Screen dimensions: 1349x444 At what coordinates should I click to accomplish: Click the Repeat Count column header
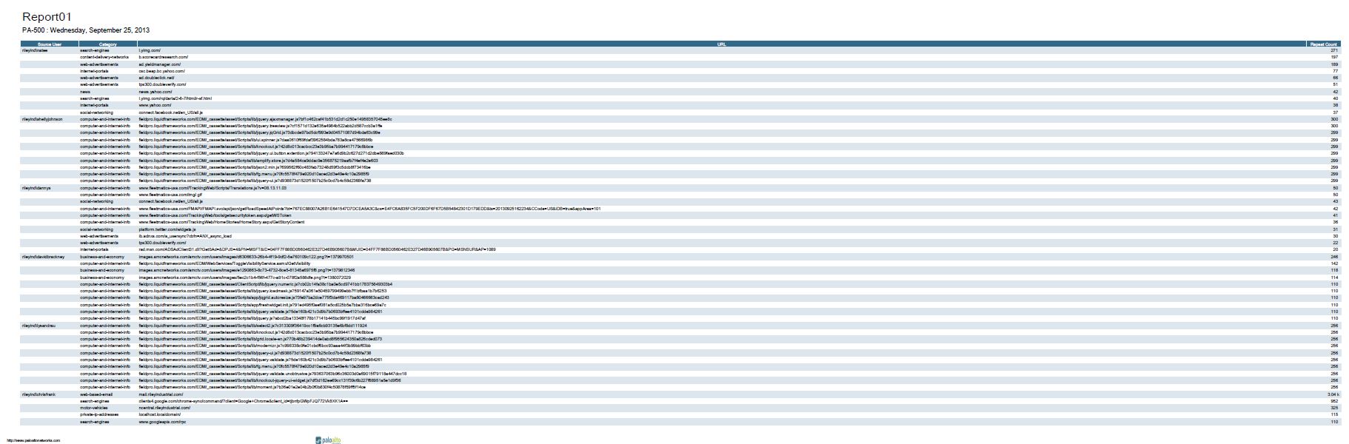pyautogui.click(x=1323, y=44)
